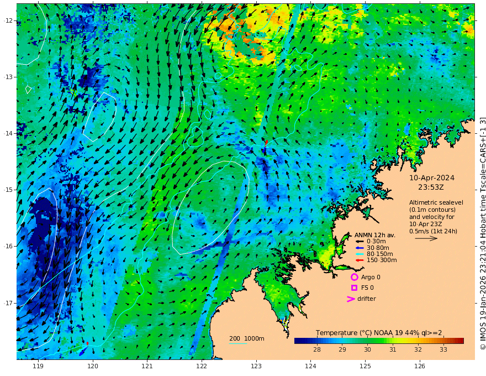486x376 pixels.
Task: Click the 'Argo 0' label
Action: click(371, 278)
